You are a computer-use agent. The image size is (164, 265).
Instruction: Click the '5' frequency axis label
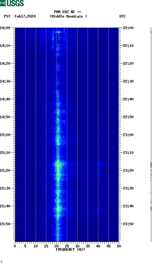pos(25,246)
